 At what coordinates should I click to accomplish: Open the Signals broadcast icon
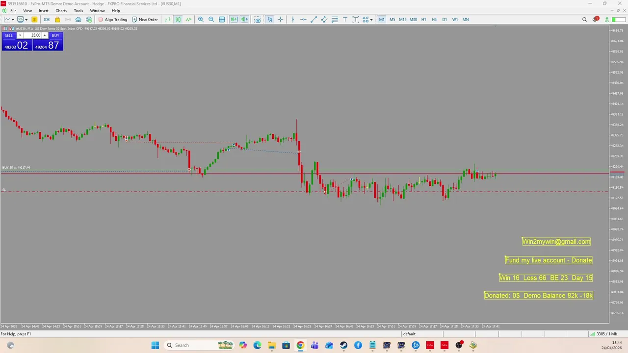pos(68,20)
